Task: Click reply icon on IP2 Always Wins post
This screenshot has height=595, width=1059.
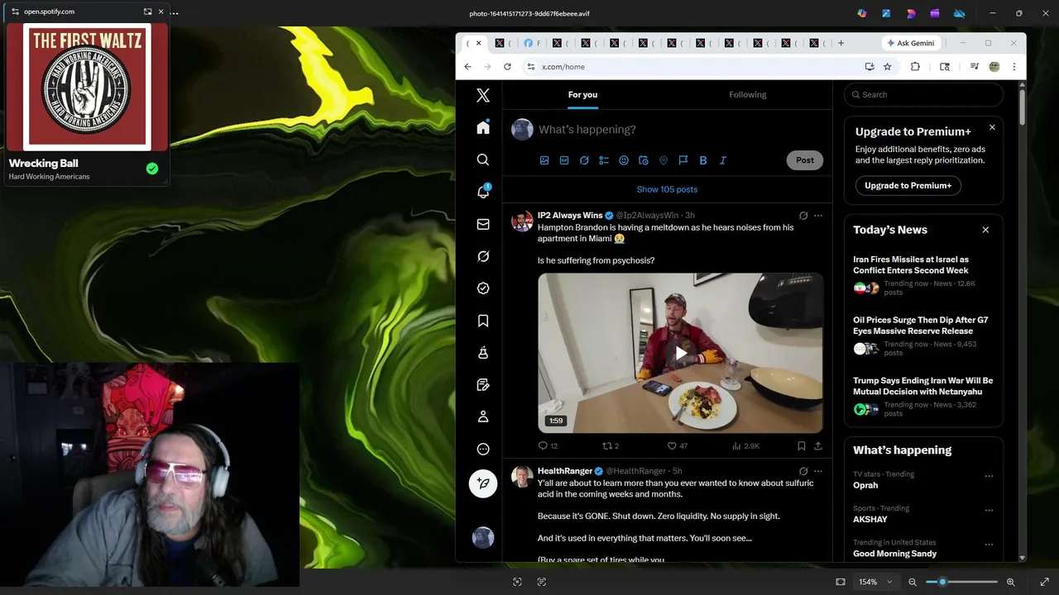Action: pyautogui.click(x=544, y=445)
